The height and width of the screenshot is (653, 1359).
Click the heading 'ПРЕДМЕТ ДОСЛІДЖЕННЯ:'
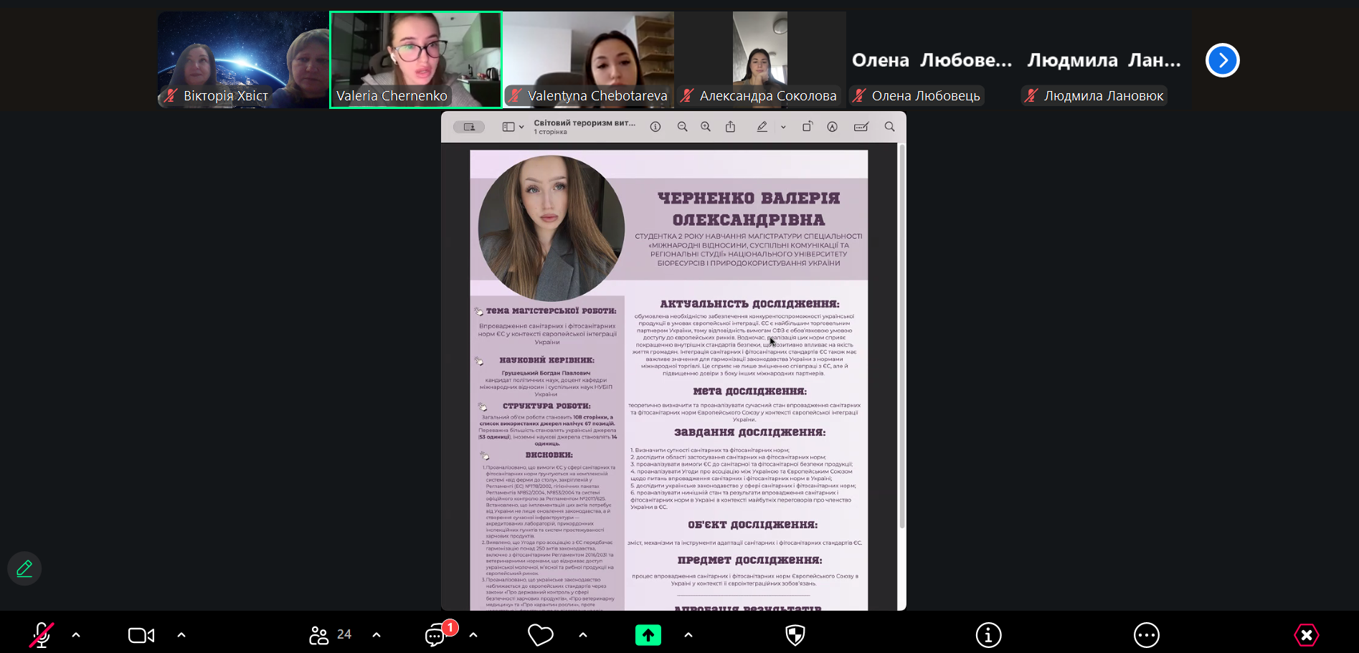pos(749,561)
